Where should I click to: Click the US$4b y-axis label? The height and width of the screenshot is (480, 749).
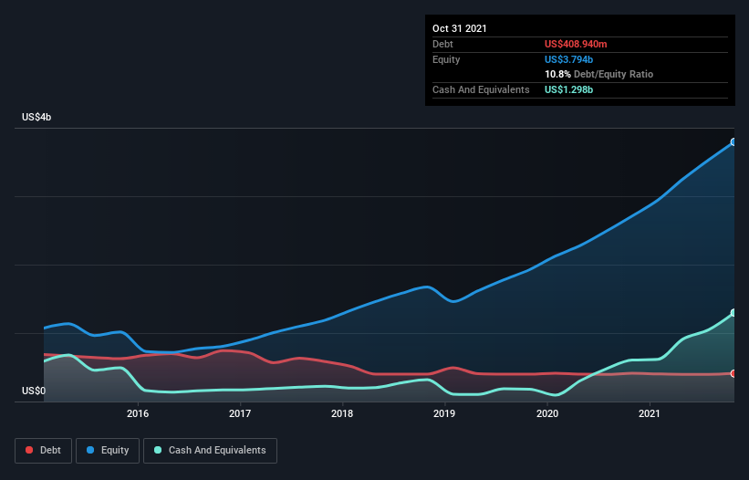tap(36, 117)
